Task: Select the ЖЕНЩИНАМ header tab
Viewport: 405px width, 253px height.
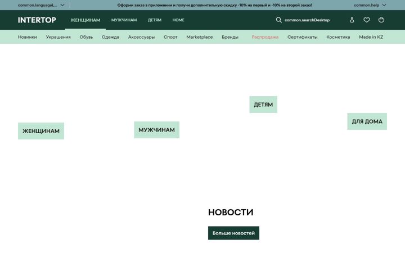Action: point(85,20)
